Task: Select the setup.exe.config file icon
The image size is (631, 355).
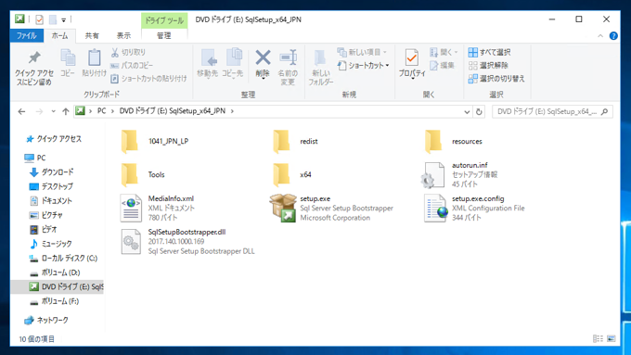Action: tap(435, 208)
